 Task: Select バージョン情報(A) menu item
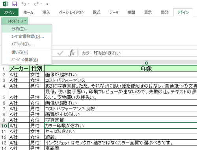tap(26, 60)
